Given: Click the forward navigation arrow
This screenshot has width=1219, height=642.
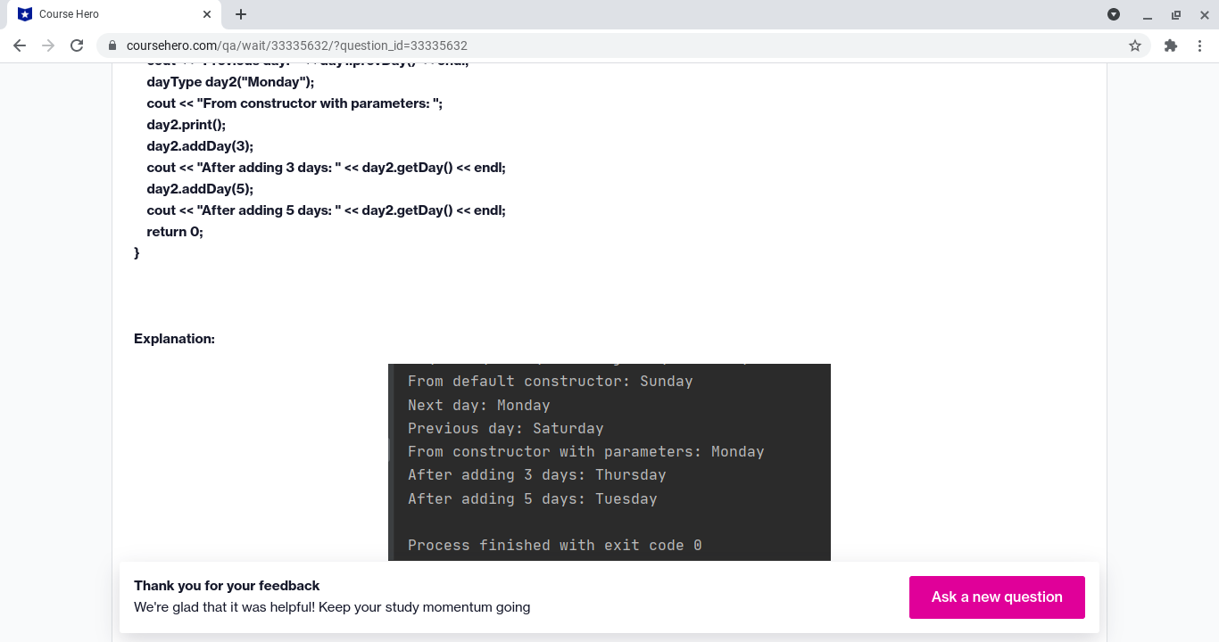Looking at the screenshot, I should (x=48, y=45).
